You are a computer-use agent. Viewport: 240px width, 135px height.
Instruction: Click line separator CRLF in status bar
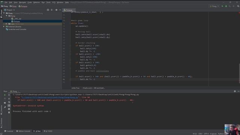click(200, 134)
